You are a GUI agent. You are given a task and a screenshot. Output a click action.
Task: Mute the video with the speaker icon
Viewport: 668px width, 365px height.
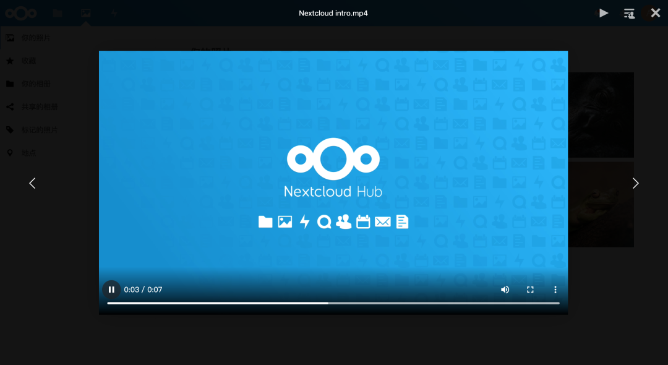click(x=505, y=290)
